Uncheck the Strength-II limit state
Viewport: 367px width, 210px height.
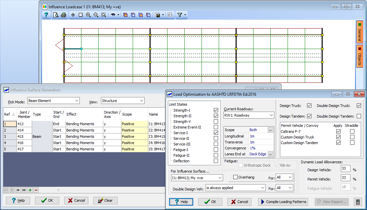216,116
